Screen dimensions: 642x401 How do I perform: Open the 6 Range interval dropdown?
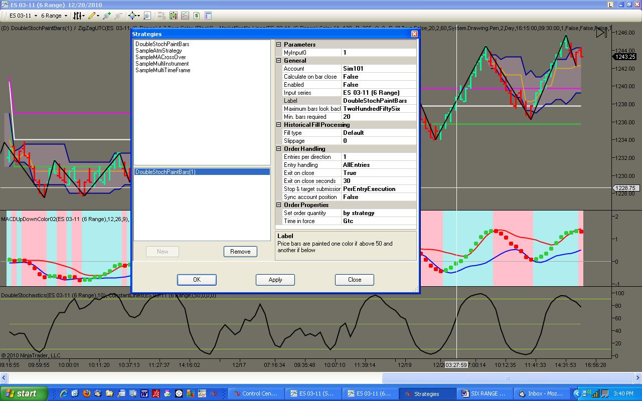click(54, 16)
